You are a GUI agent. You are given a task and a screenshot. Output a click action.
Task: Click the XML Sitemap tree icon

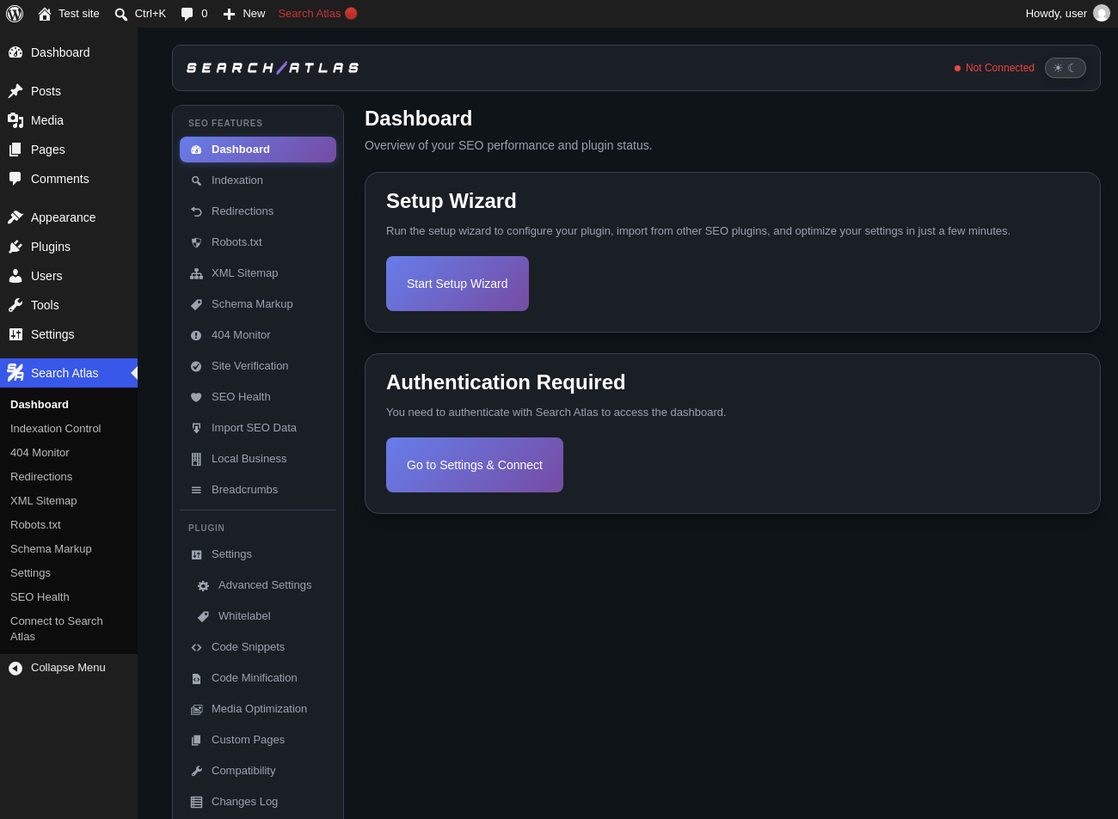pos(196,273)
